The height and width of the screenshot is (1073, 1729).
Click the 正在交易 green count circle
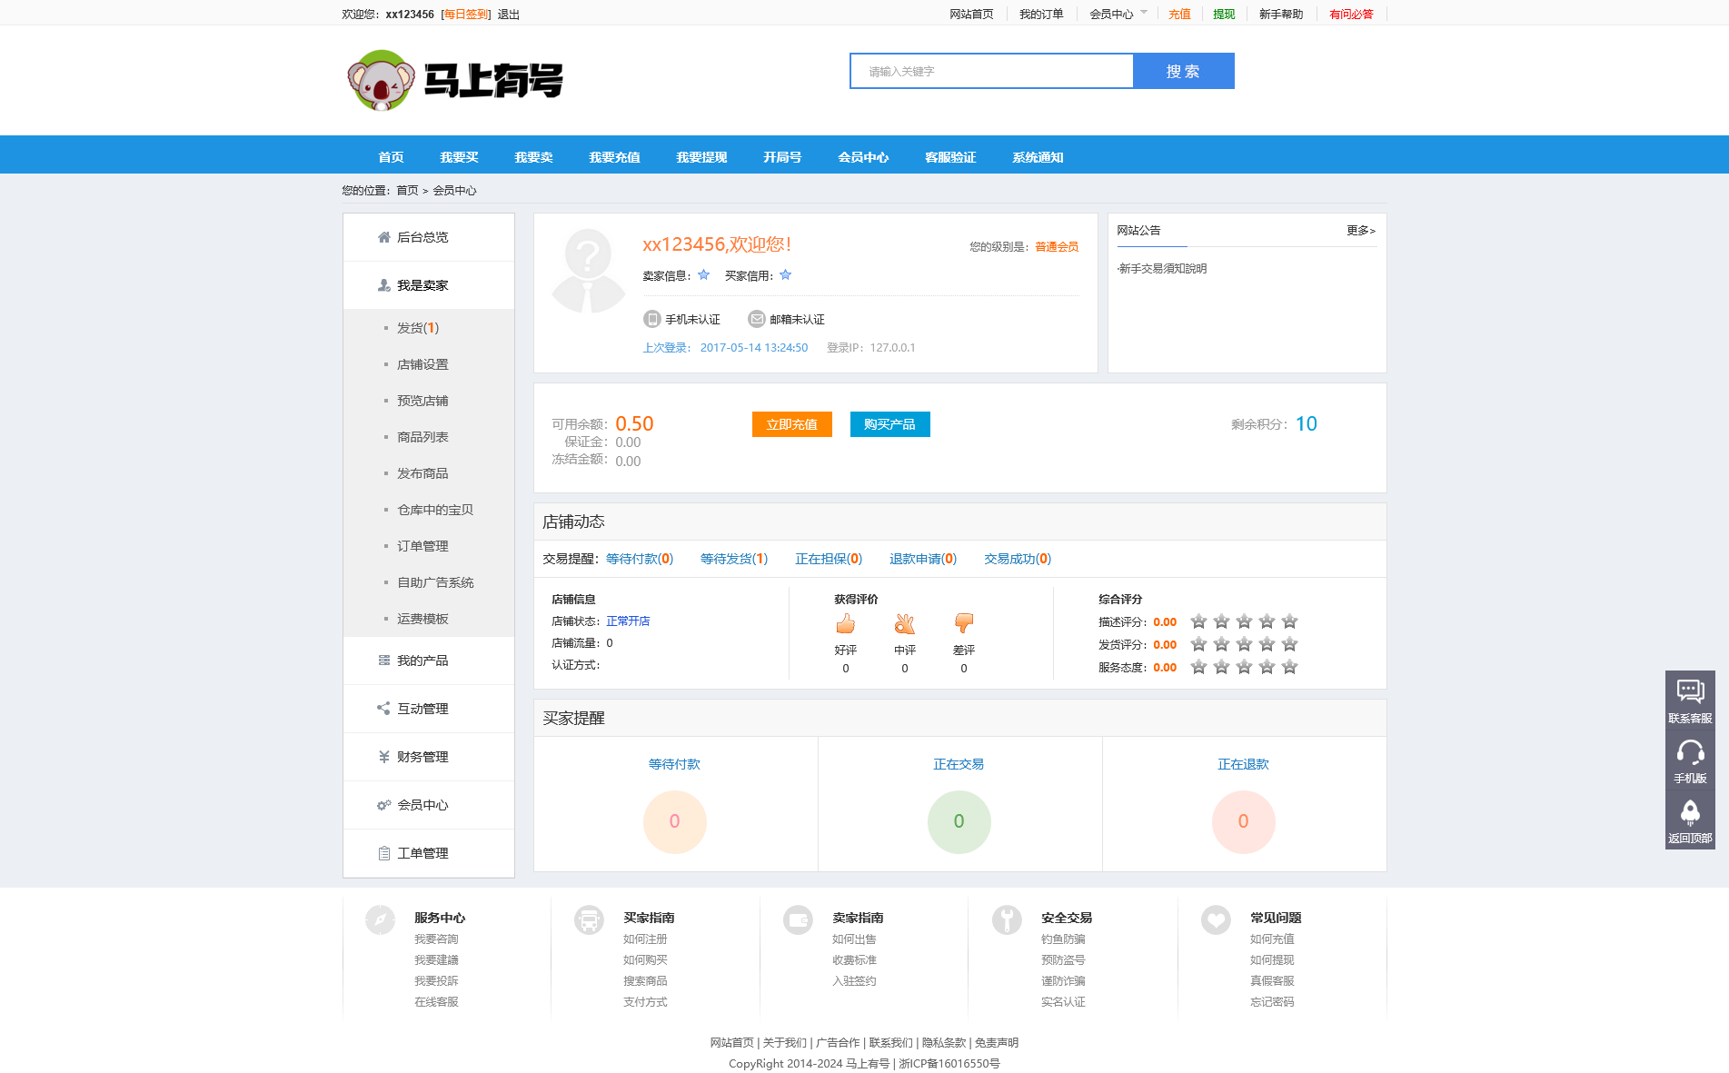coord(959,821)
